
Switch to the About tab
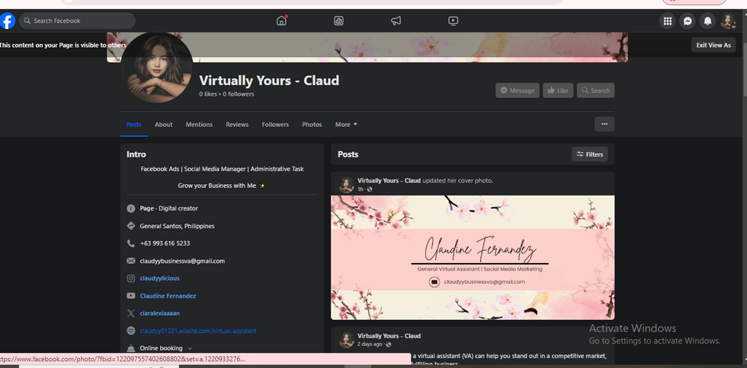click(163, 125)
